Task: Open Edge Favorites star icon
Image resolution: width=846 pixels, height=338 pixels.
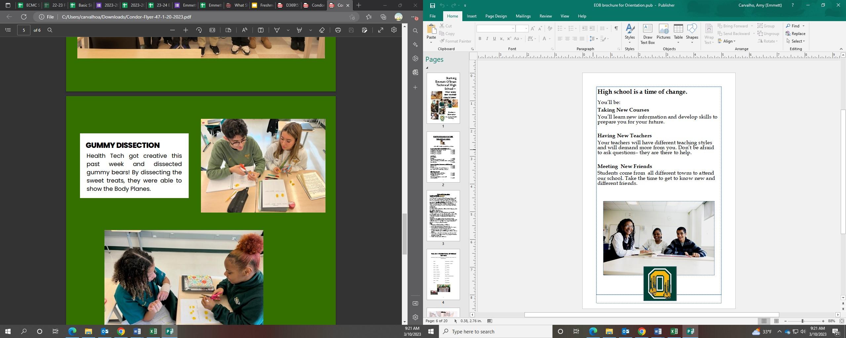Action: (369, 17)
